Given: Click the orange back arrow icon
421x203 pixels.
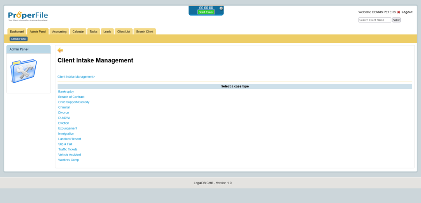Looking at the screenshot, I should tap(60, 50).
